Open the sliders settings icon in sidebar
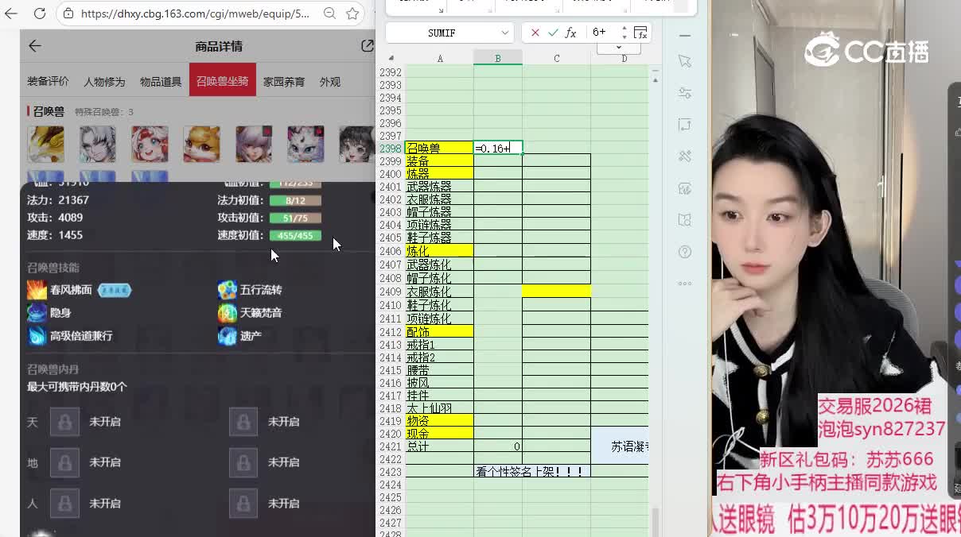Viewport: 961px width, 537px height. (685, 93)
